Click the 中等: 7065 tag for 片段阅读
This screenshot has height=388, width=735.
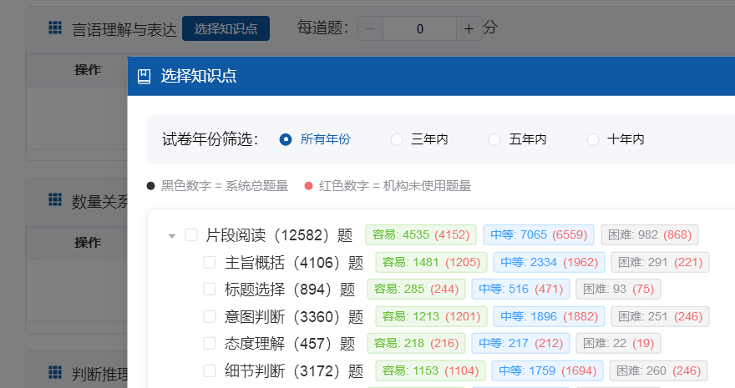coord(539,234)
